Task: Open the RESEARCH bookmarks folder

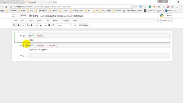Action: tap(11, 11)
